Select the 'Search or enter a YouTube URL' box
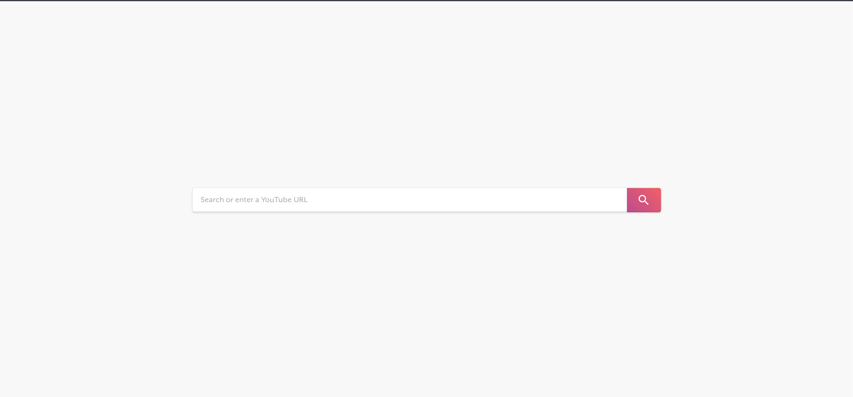The width and height of the screenshot is (853, 397). (410, 200)
